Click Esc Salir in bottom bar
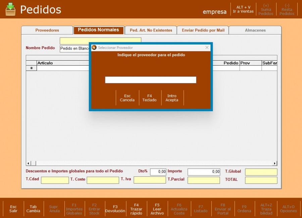 [x=13, y=209]
